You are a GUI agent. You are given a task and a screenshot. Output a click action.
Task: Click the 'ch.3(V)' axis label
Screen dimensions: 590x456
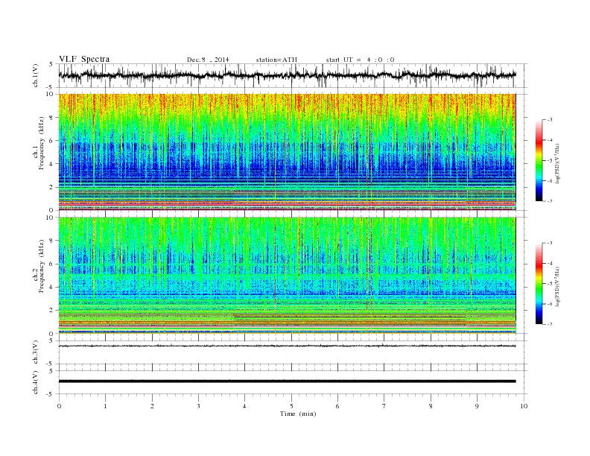coord(36,352)
